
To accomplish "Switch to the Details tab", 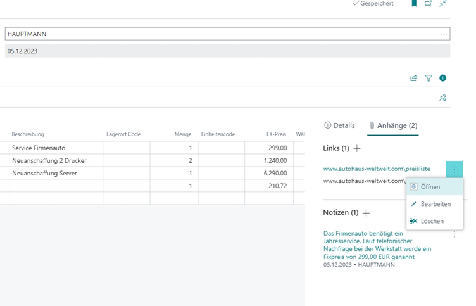I will pos(339,125).
